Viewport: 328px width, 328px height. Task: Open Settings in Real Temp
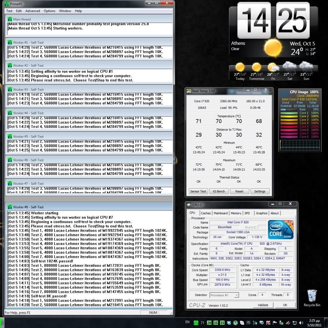point(260,192)
